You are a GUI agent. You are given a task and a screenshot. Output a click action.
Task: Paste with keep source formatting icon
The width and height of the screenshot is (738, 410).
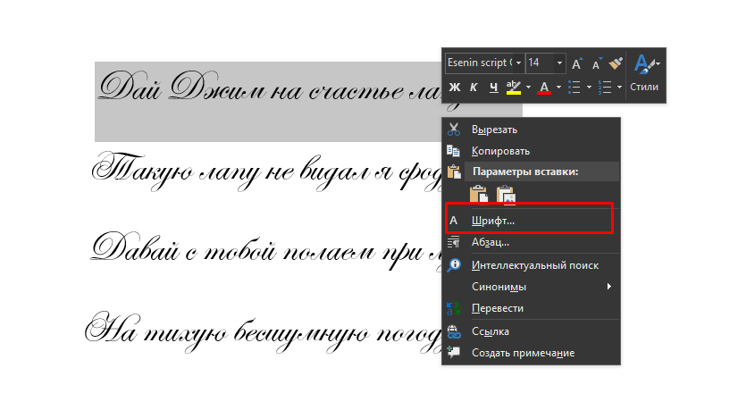[478, 193]
